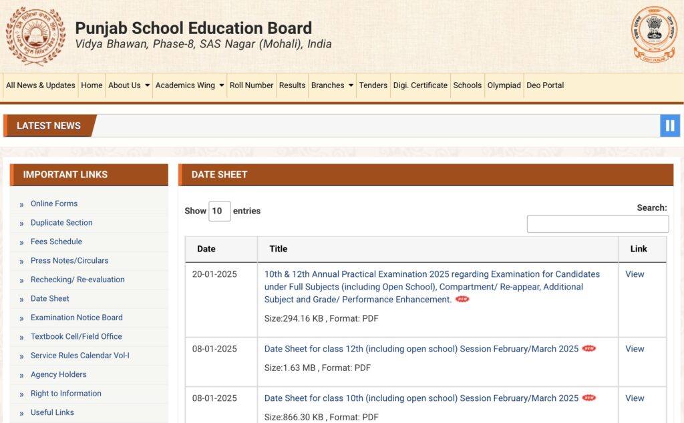The image size is (684, 423).
Task: Expand the Academics Wing dropdown menu
Action: 189,85
